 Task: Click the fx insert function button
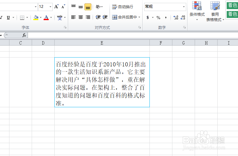tap(24, 35)
